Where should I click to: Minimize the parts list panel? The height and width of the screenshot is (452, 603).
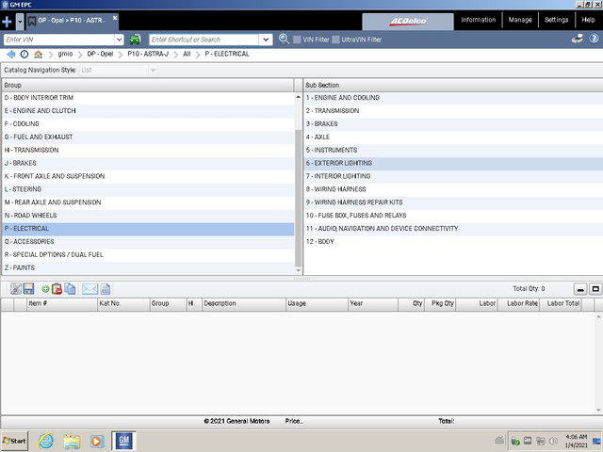click(x=580, y=289)
